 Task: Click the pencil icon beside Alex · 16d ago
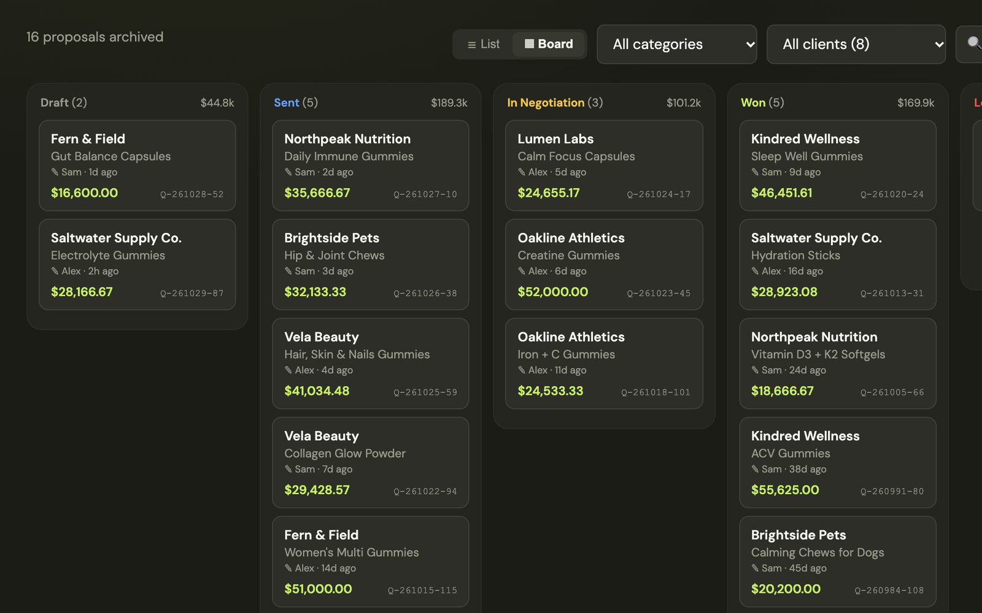755,271
